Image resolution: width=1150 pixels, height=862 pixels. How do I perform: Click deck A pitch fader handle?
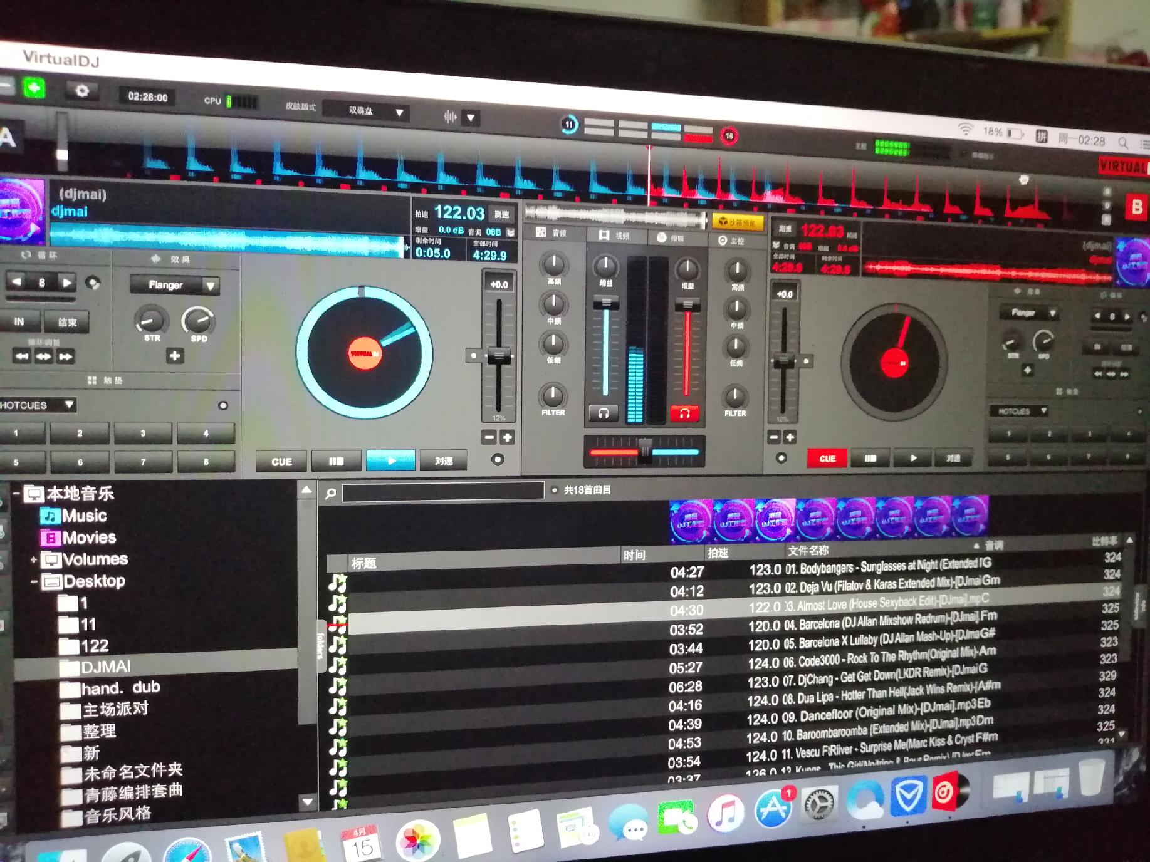coord(499,356)
